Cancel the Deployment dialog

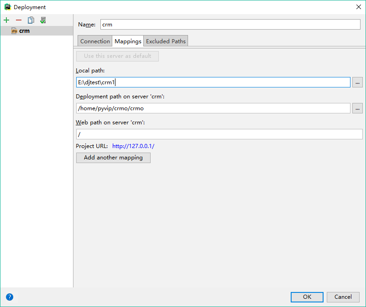coord(343,297)
